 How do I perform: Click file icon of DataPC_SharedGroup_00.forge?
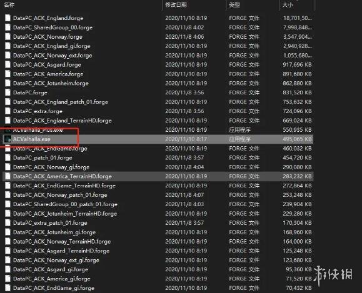(x=8, y=27)
